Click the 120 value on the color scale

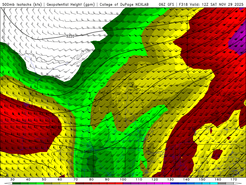click(155, 179)
